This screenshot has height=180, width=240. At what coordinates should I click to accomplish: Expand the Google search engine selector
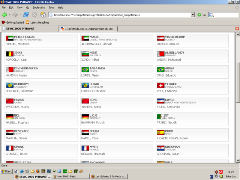[211, 15]
